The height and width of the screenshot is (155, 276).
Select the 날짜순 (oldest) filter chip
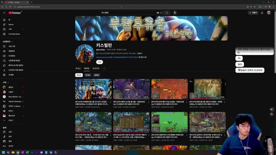96,75
